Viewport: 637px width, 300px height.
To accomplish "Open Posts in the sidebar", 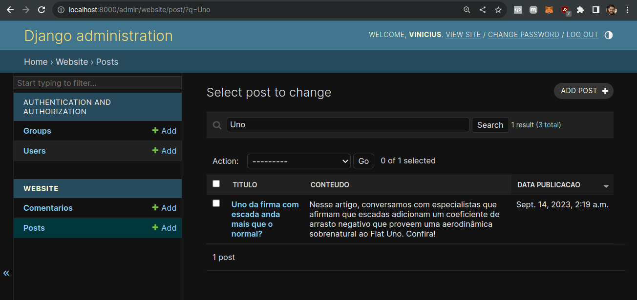I will pyautogui.click(x=34, y=228).
